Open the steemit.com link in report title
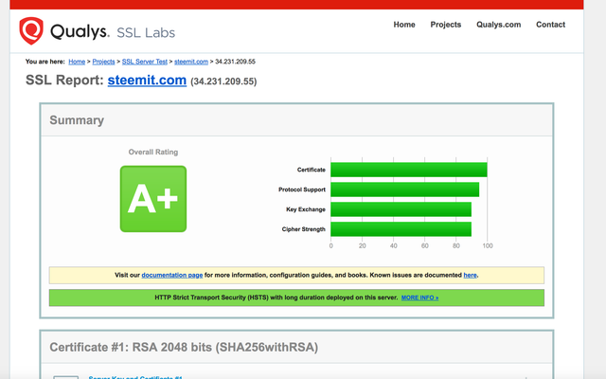Image resolution: width=606 pixels, height=379 pixels. [147, 81]
